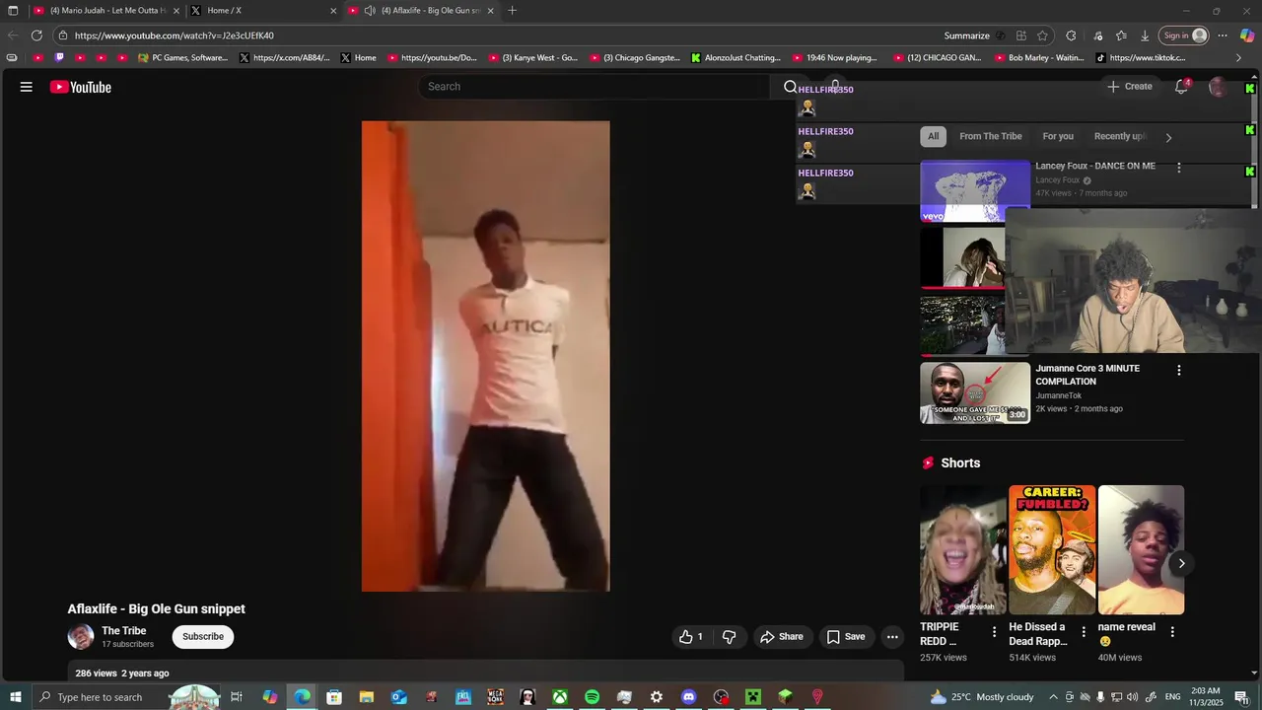Screen dimensions: 1262x710
Task: Open Jumanne Core compilation thumbnail
Action: (975, 392)
